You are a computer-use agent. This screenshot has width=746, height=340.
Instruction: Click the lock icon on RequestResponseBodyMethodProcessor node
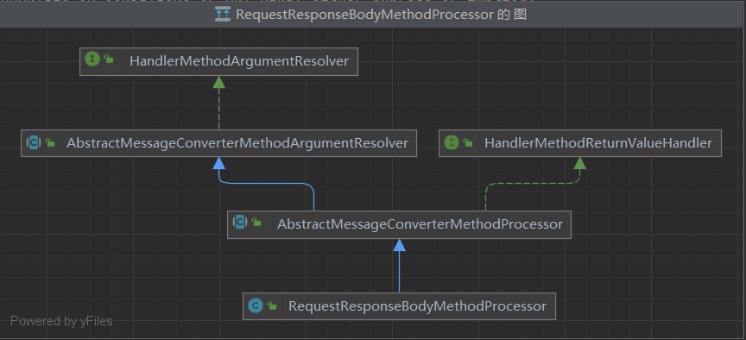point(272,306)
